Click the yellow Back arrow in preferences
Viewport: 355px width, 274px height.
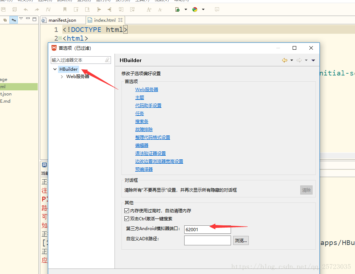[285, 60]
